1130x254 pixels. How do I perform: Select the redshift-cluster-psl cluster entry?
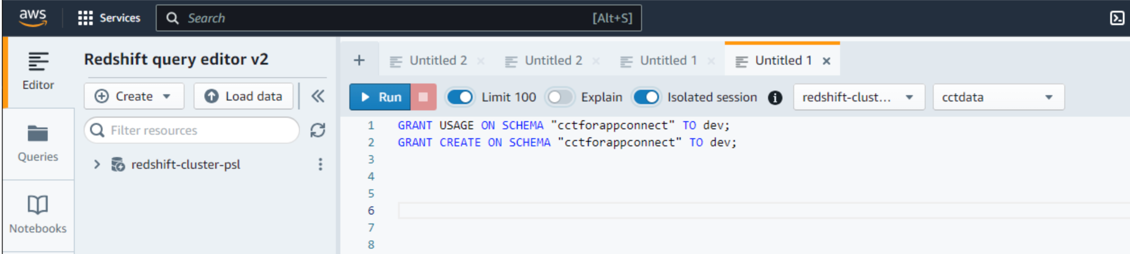tap(185, 164)
